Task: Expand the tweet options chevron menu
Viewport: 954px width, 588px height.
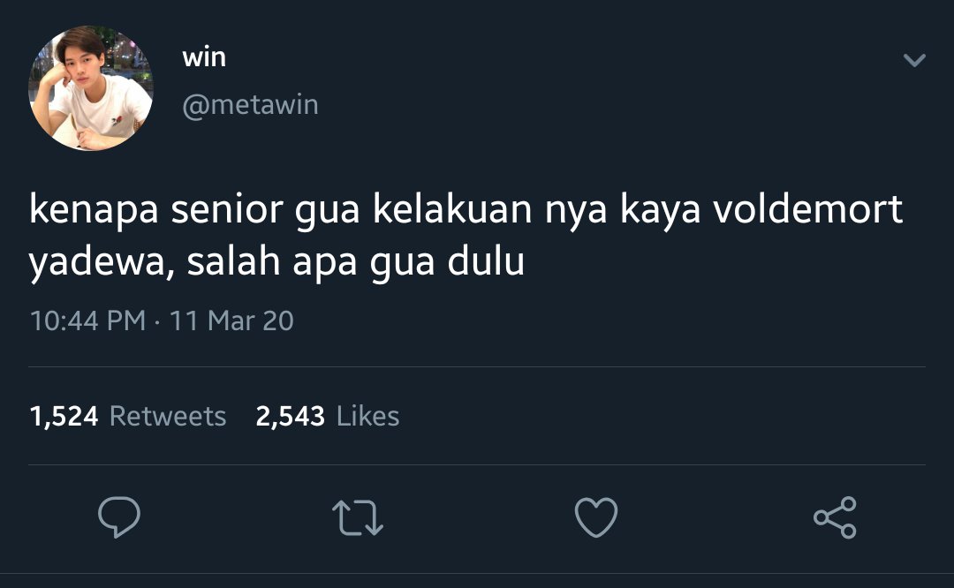Action: tap(914, 59)
